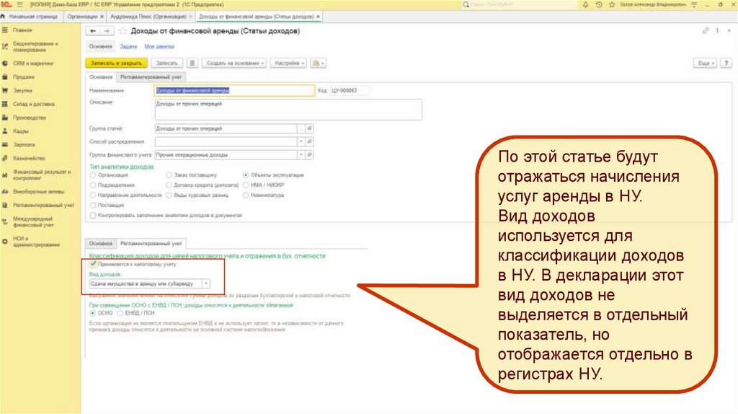Click the Описание text area
The width and height of the screenshot is (738, 414).
click(x=288, y=109)
